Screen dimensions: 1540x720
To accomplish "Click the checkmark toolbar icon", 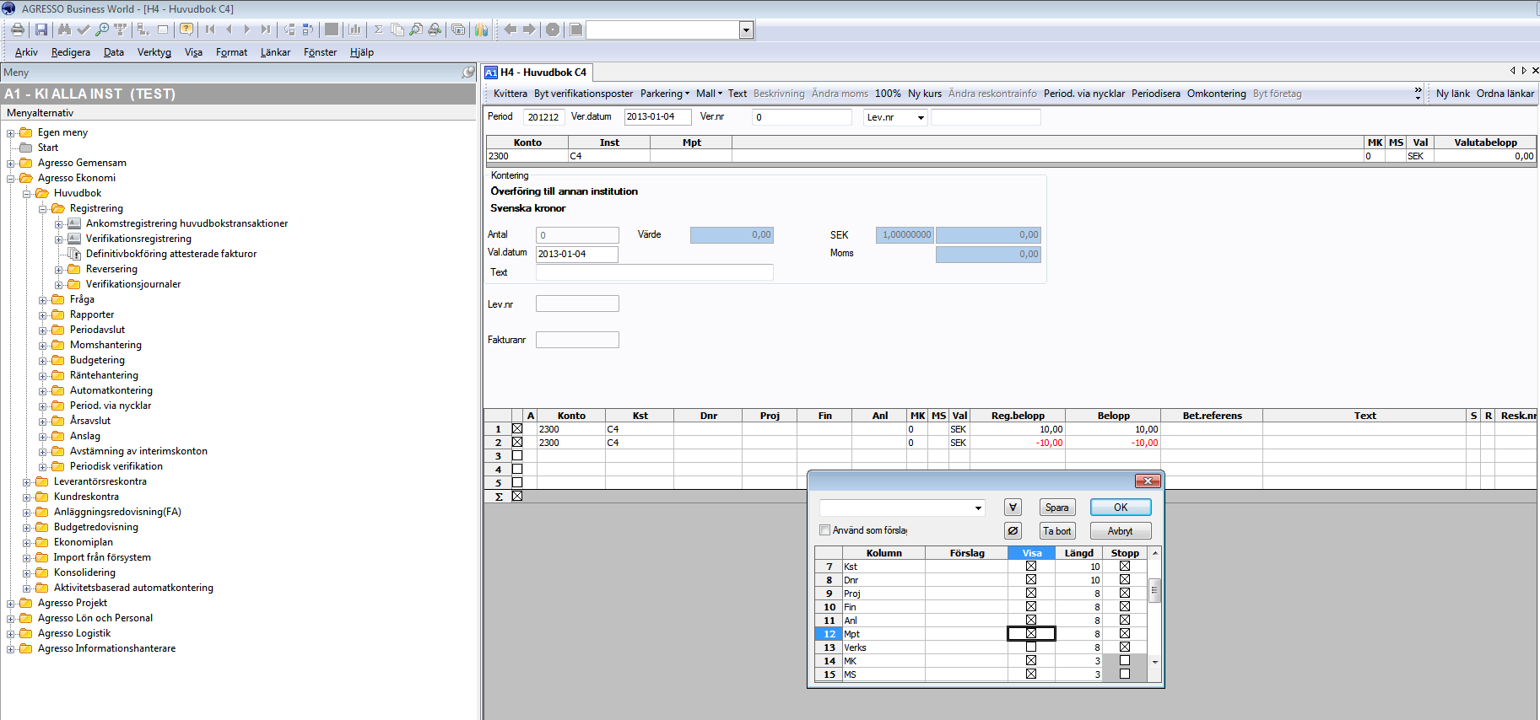I will point(83,30).
